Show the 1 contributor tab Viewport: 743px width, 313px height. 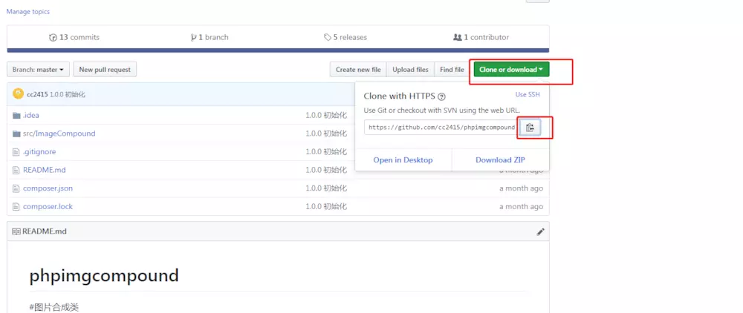click(x=481, y=37)
